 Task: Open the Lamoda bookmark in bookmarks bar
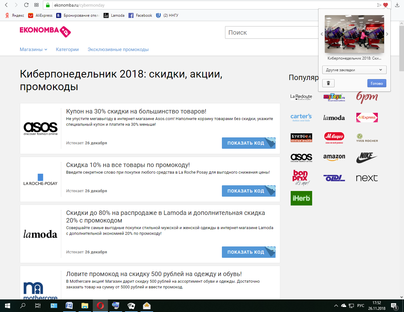click(114, 15)
